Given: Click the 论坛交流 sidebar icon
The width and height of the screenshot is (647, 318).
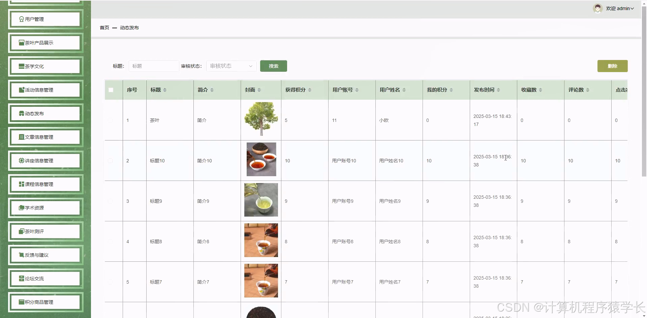Looking at the screenshot, I should coord(22,279).
